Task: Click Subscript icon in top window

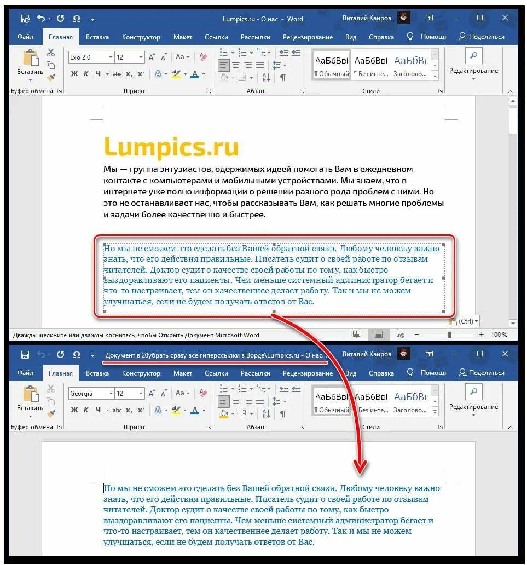Action: (x=129, y=74)
